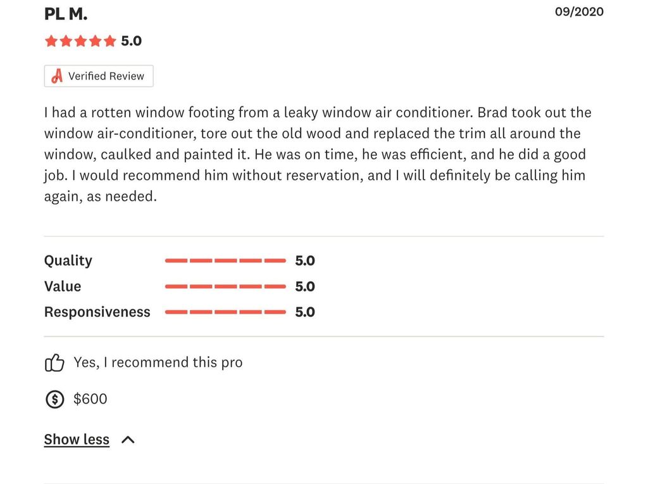The width and height of the screenshot is (648, 484).
Task: Click "Yes, I recommend this pro" text
Action: tap(158, 362)
